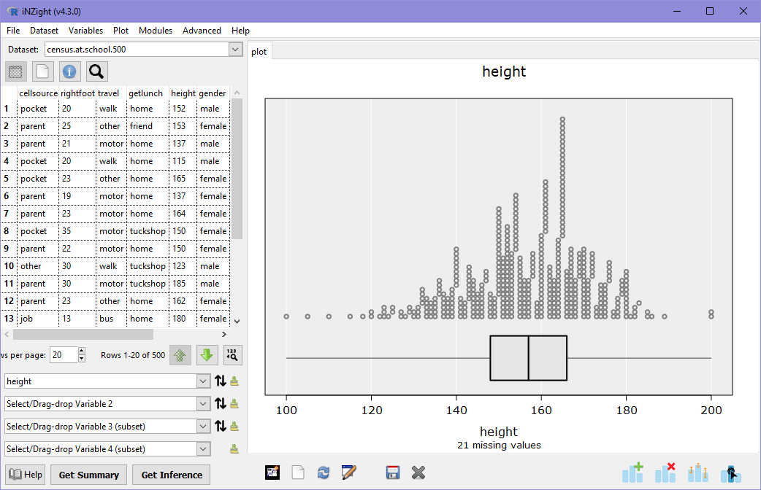This screenshot has height=490, width=761.
Task: Click the Get Summary button
Action: click(x=88, y=475)
